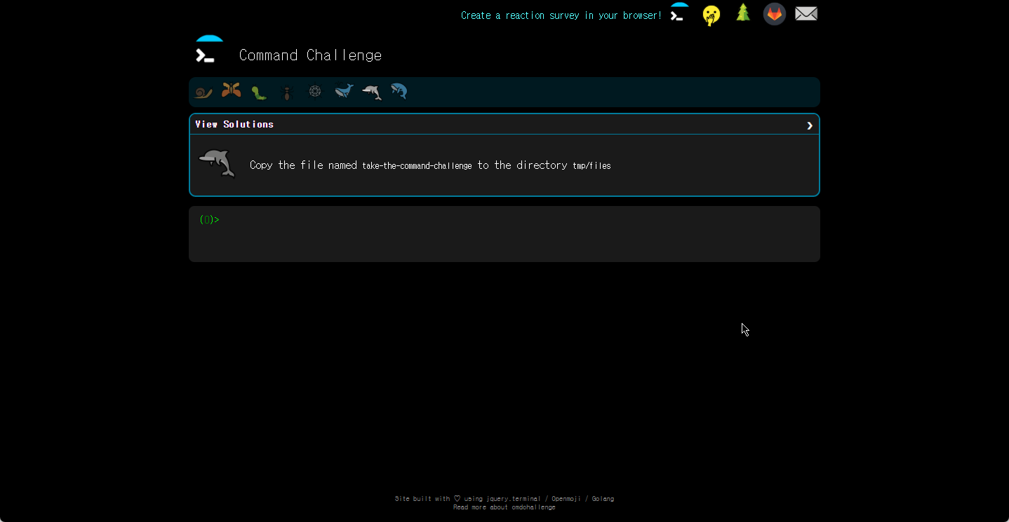Image resolution: width=1009 pixels, height=522 pixels.
Task: Open the Golang footer link
Action: coord(603,499)
